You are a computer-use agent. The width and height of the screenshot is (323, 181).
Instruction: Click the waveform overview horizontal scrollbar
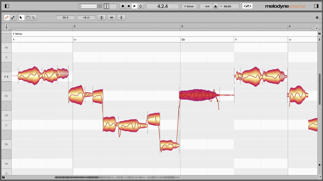click(117, 177)
